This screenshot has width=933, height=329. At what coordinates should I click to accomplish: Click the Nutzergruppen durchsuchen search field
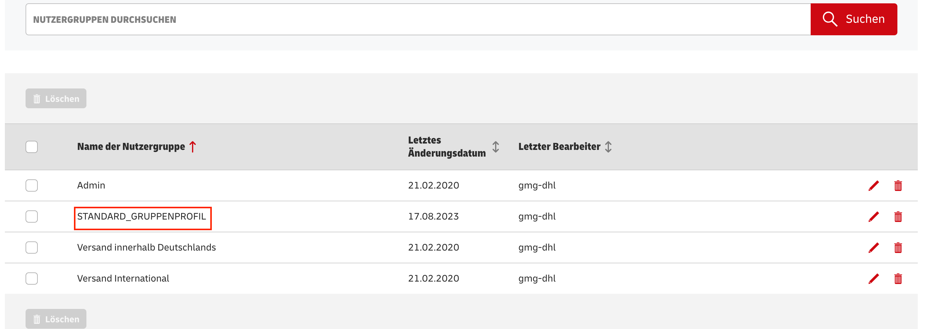coord(290,19)
